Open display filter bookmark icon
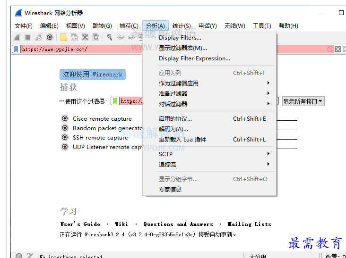This screenshot has width=346, height=258. 16,49
